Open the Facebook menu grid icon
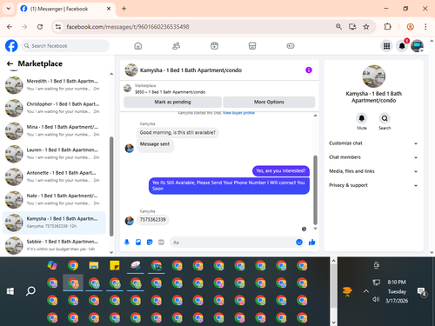The image size is (435, 326). point(386,46)
